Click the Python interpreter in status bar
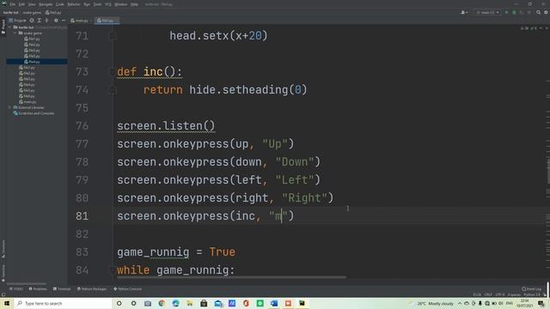This screenshot has width=550, height=309. [532, 294]
